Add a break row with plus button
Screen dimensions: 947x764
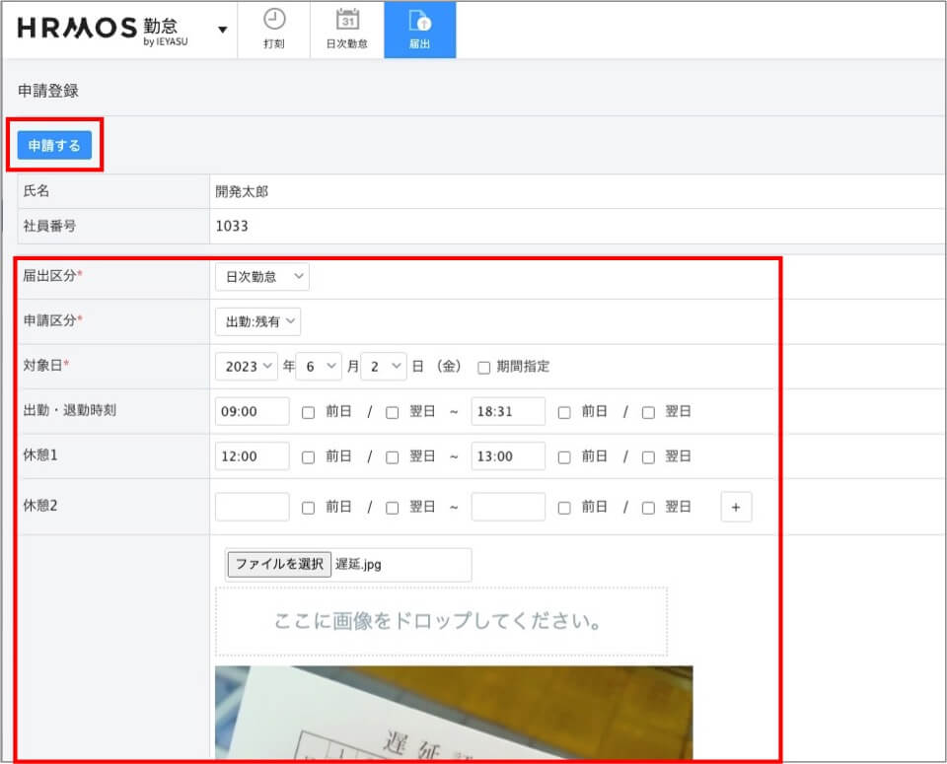(x=736, y=508)
